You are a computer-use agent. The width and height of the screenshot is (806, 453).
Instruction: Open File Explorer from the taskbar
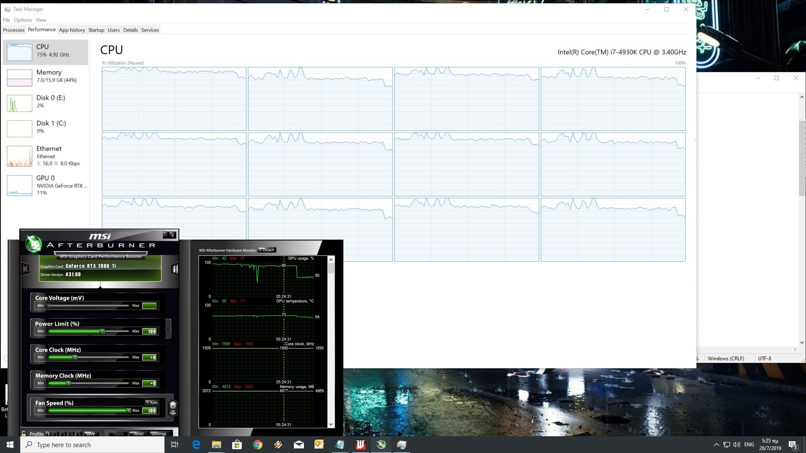(216, 445)
